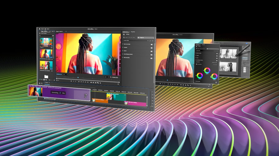Click the search icon in the Project panel

(x=40, y=35)
